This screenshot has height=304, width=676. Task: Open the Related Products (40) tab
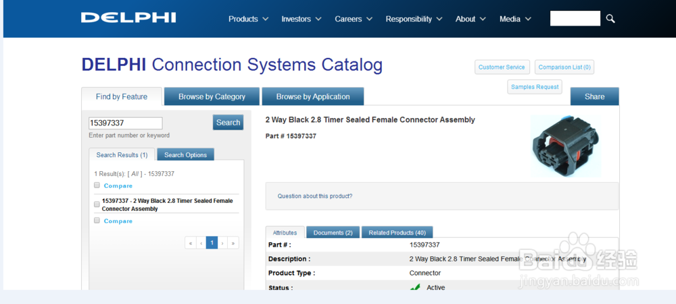397,233
